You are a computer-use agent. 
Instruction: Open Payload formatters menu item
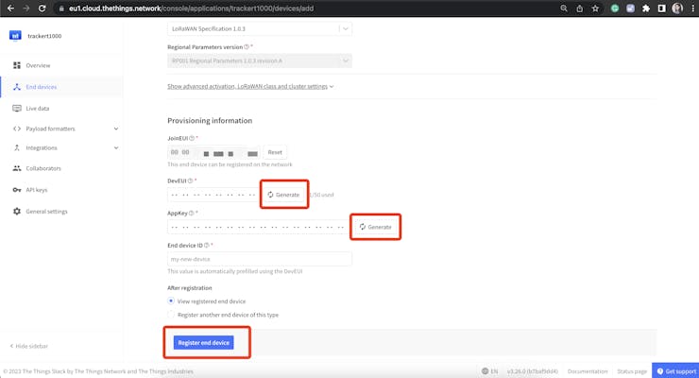click(x=50, y=129)
